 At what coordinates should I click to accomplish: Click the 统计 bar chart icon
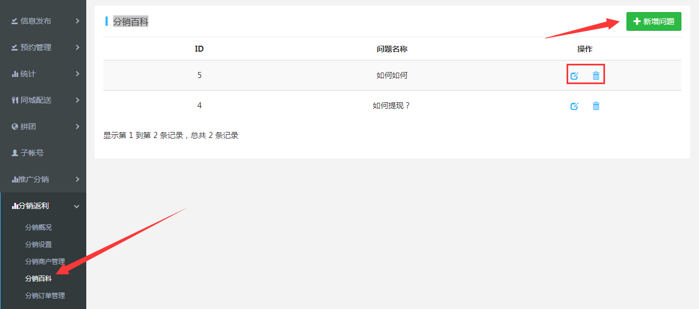tap(15, 74)
